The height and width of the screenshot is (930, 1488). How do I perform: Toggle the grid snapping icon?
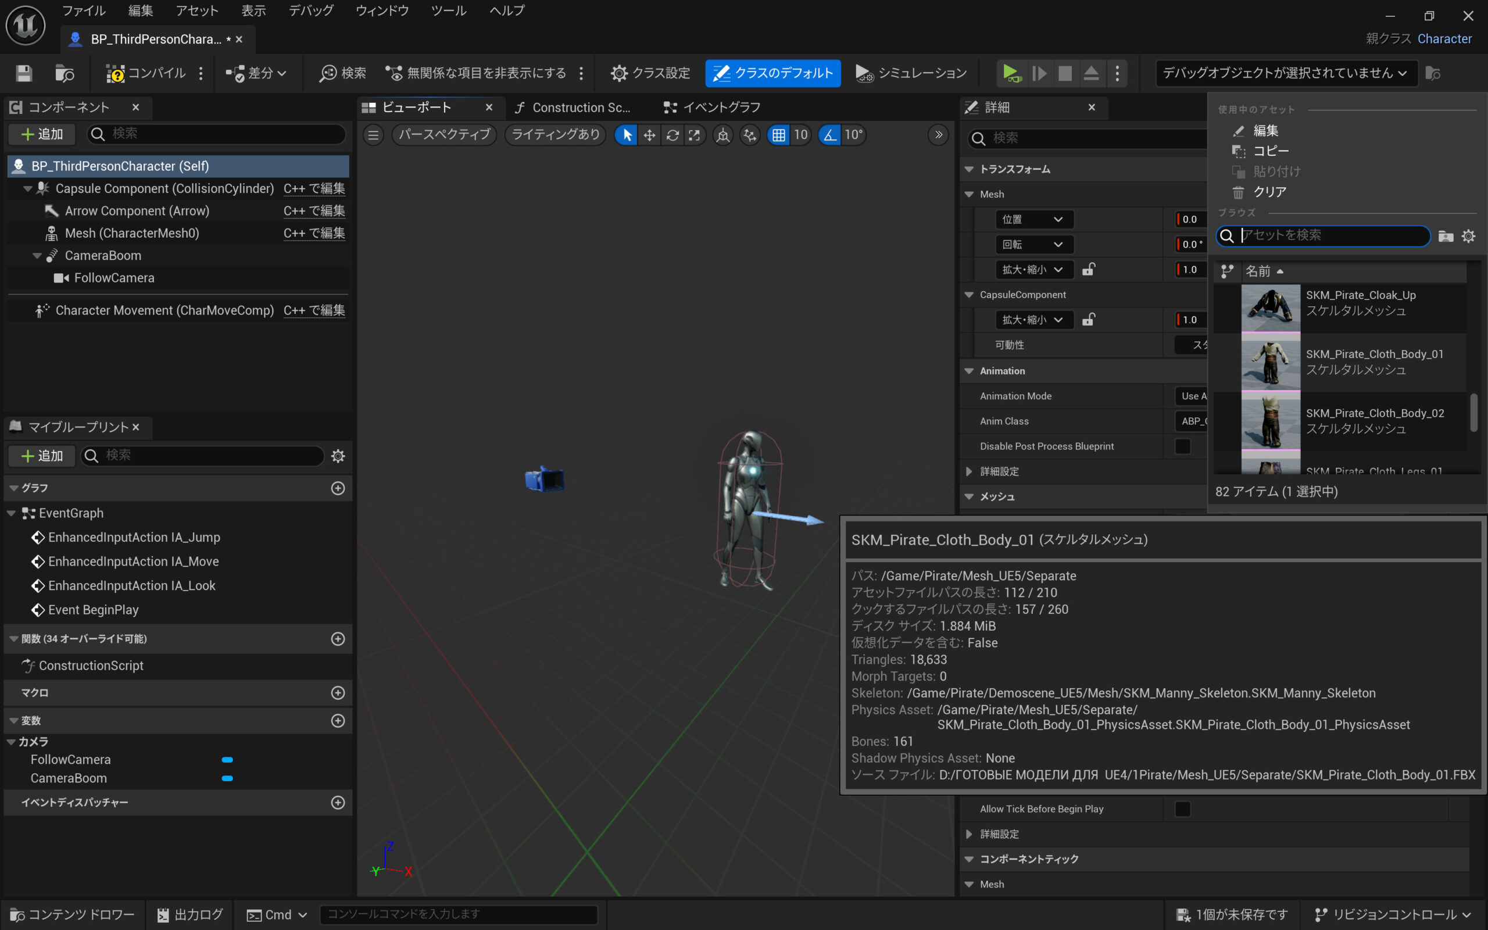pyautogui.click(x=778, y=135)
